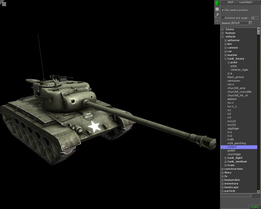
Task: Click the pencil edit tool icon
Action: tap(217, 15)
